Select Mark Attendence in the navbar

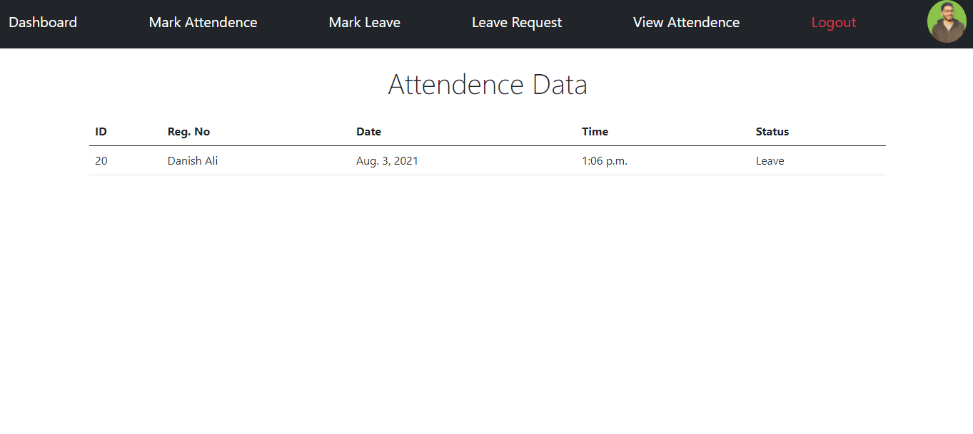pos(203,22)
